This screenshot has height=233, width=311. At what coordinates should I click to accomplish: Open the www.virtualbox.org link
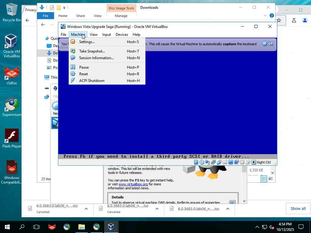[x=133, y=184]
